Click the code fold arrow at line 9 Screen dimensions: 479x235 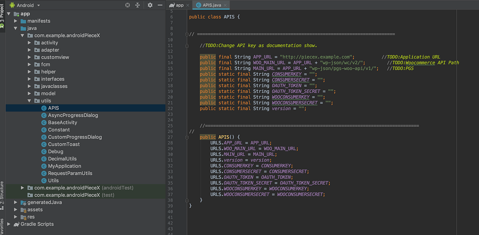point(186,34)
